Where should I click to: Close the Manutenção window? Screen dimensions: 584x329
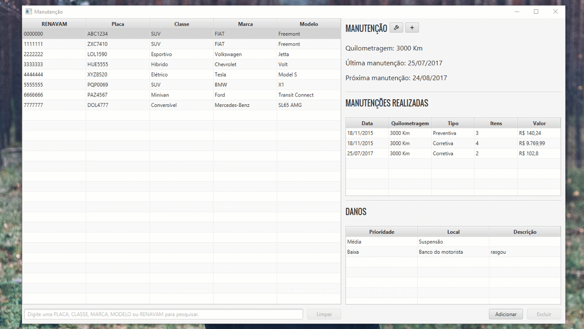[x=555, y=12]
